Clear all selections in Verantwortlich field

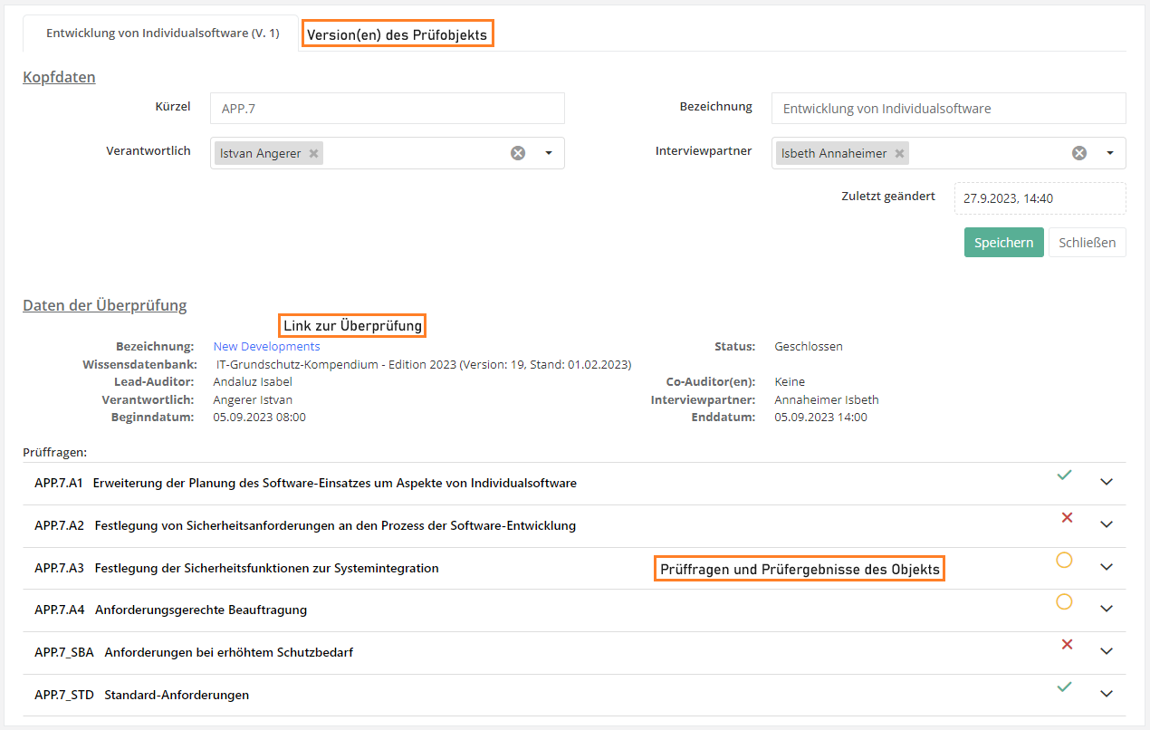[x=518, y=153]
